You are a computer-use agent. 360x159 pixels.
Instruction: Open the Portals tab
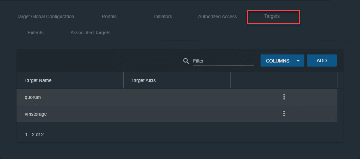pos(109,16)
